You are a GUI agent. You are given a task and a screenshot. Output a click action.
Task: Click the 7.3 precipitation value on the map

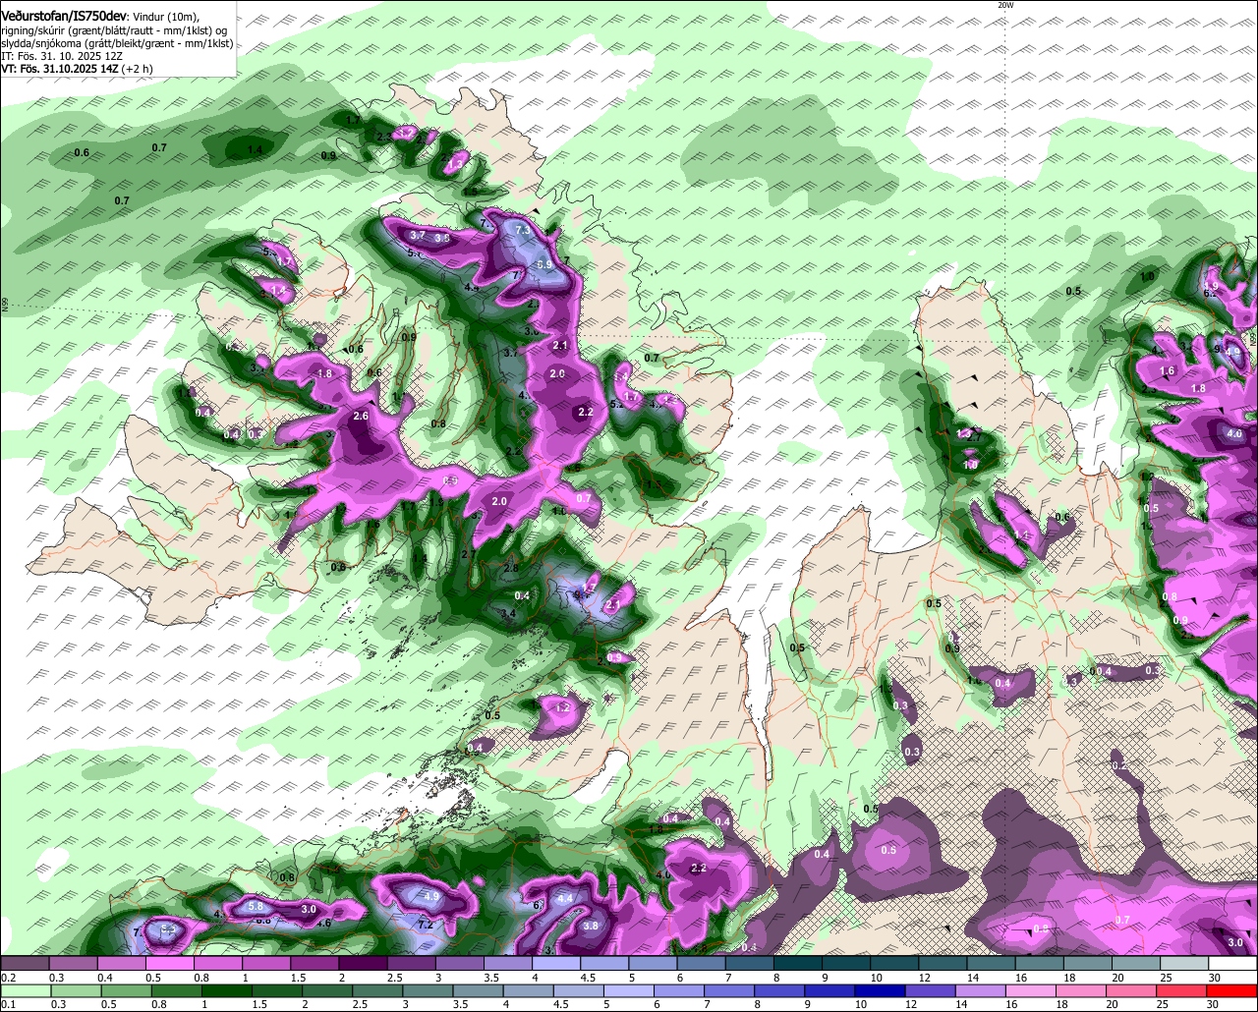[x=523, y=230]
